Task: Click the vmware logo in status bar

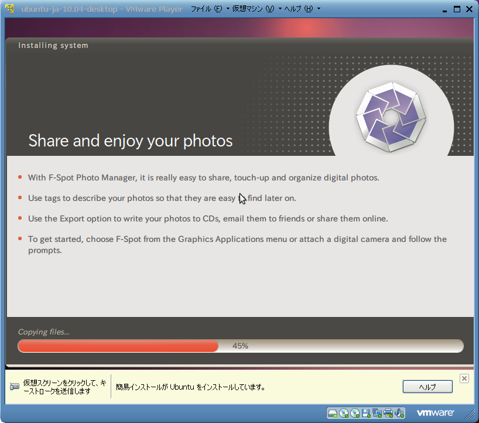Action: [435, 413]
